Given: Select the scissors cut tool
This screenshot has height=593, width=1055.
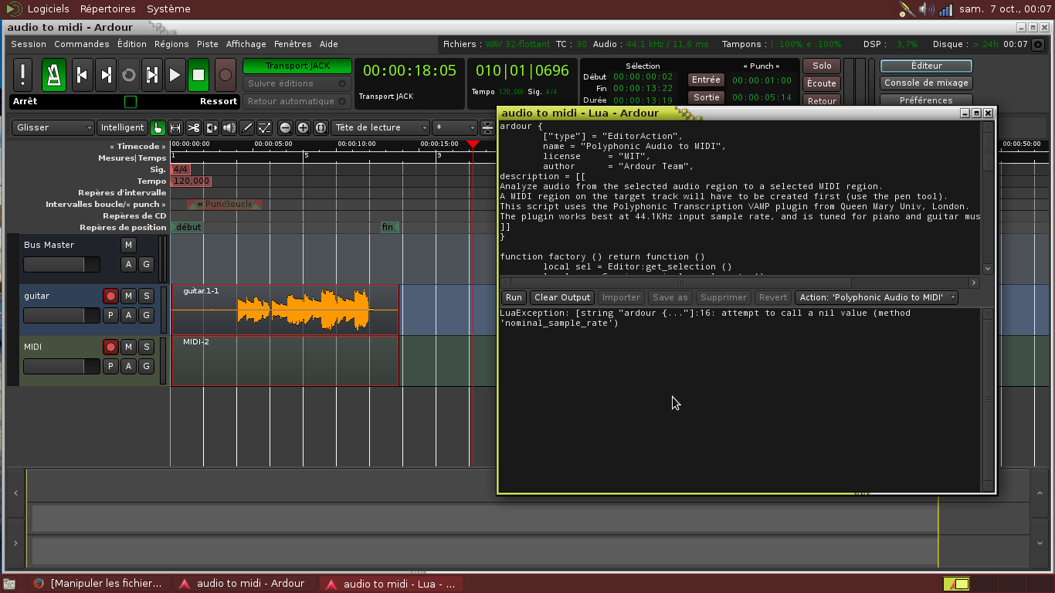Looking at the screenshot, I should 193,128.
